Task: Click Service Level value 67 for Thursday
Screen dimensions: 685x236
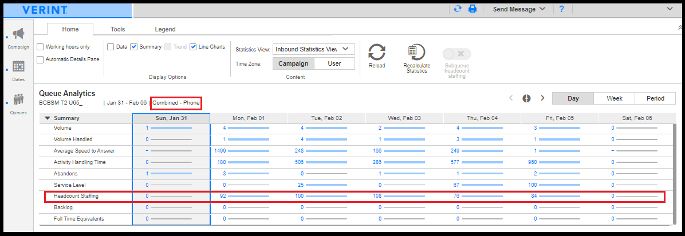Action: (456, 185)
